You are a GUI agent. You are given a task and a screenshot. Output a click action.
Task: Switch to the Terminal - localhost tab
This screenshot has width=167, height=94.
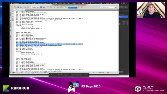click(18, 73)
